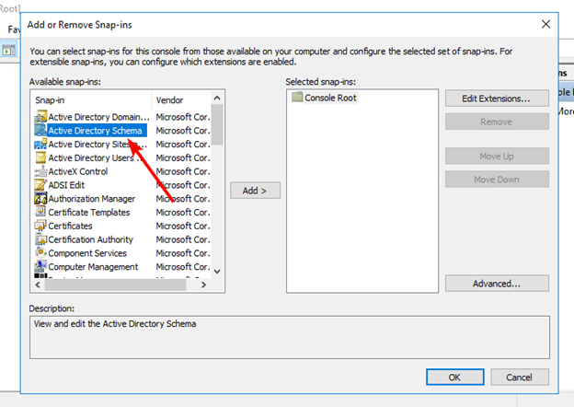Select Console Root in selected snap-ins

[x=330, y=98]
